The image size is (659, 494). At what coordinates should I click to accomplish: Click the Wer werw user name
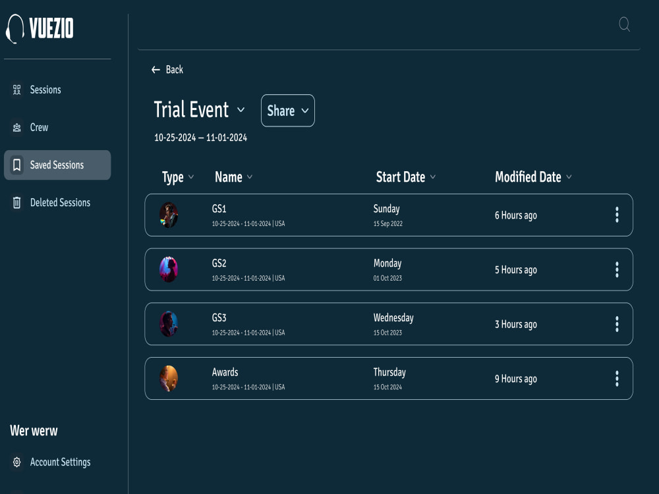[34, 431]
